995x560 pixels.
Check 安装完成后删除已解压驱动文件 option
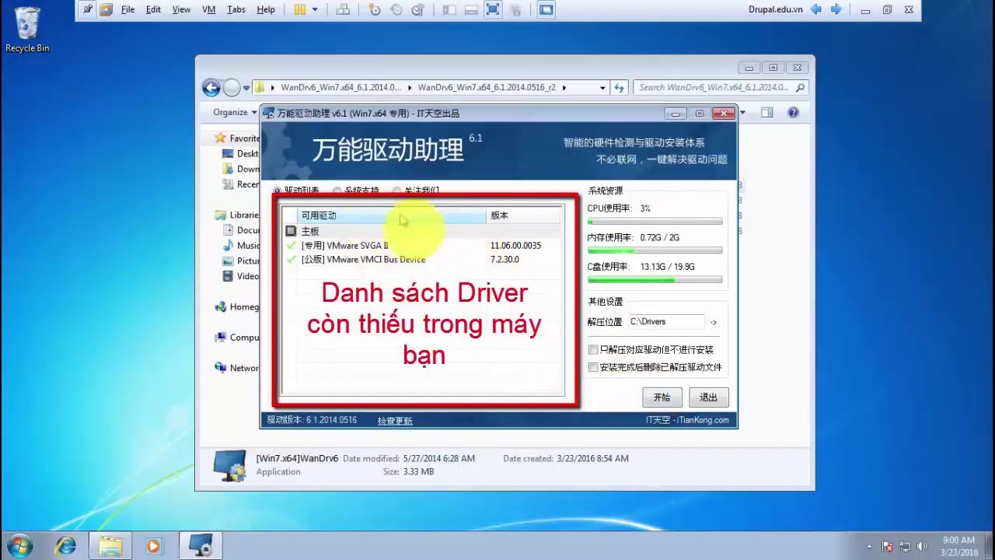593,367
